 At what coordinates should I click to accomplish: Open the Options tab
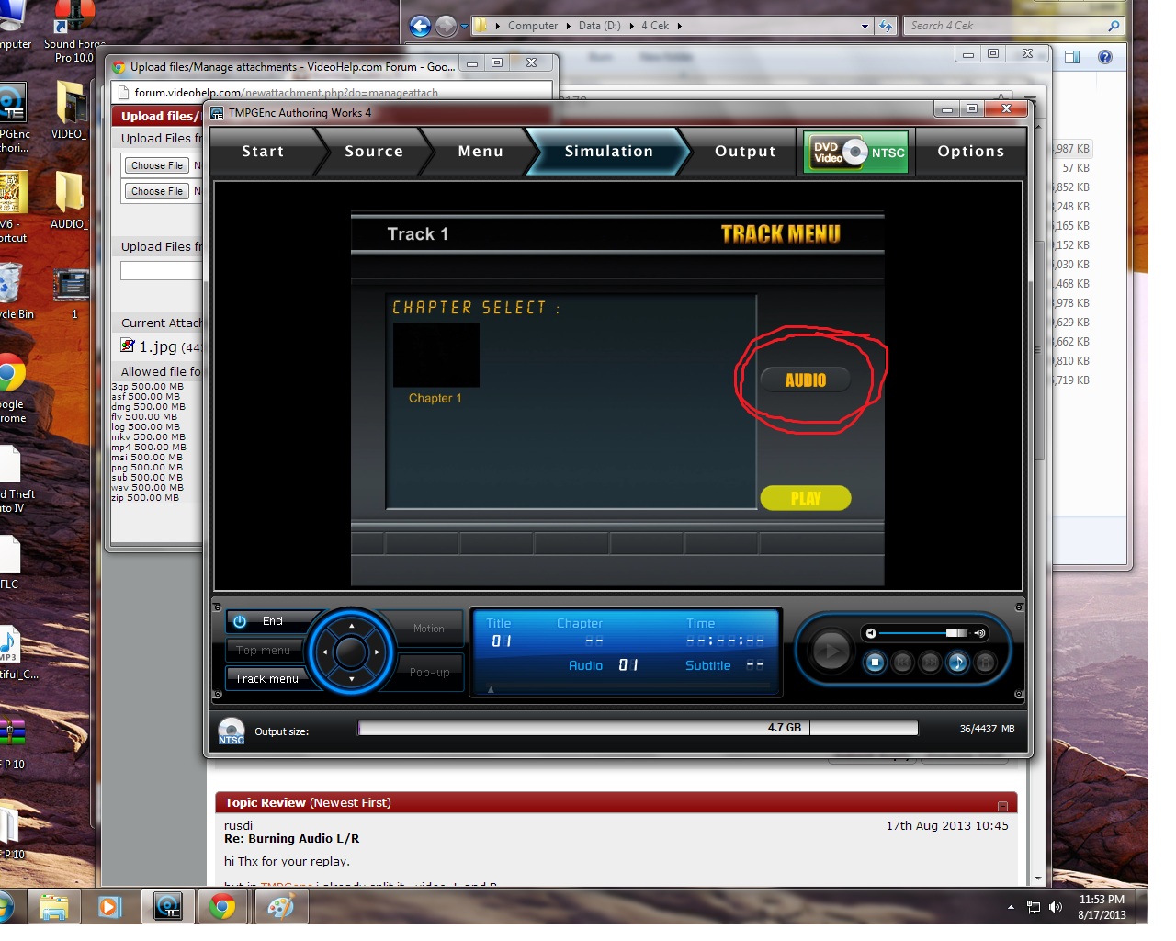971,151
